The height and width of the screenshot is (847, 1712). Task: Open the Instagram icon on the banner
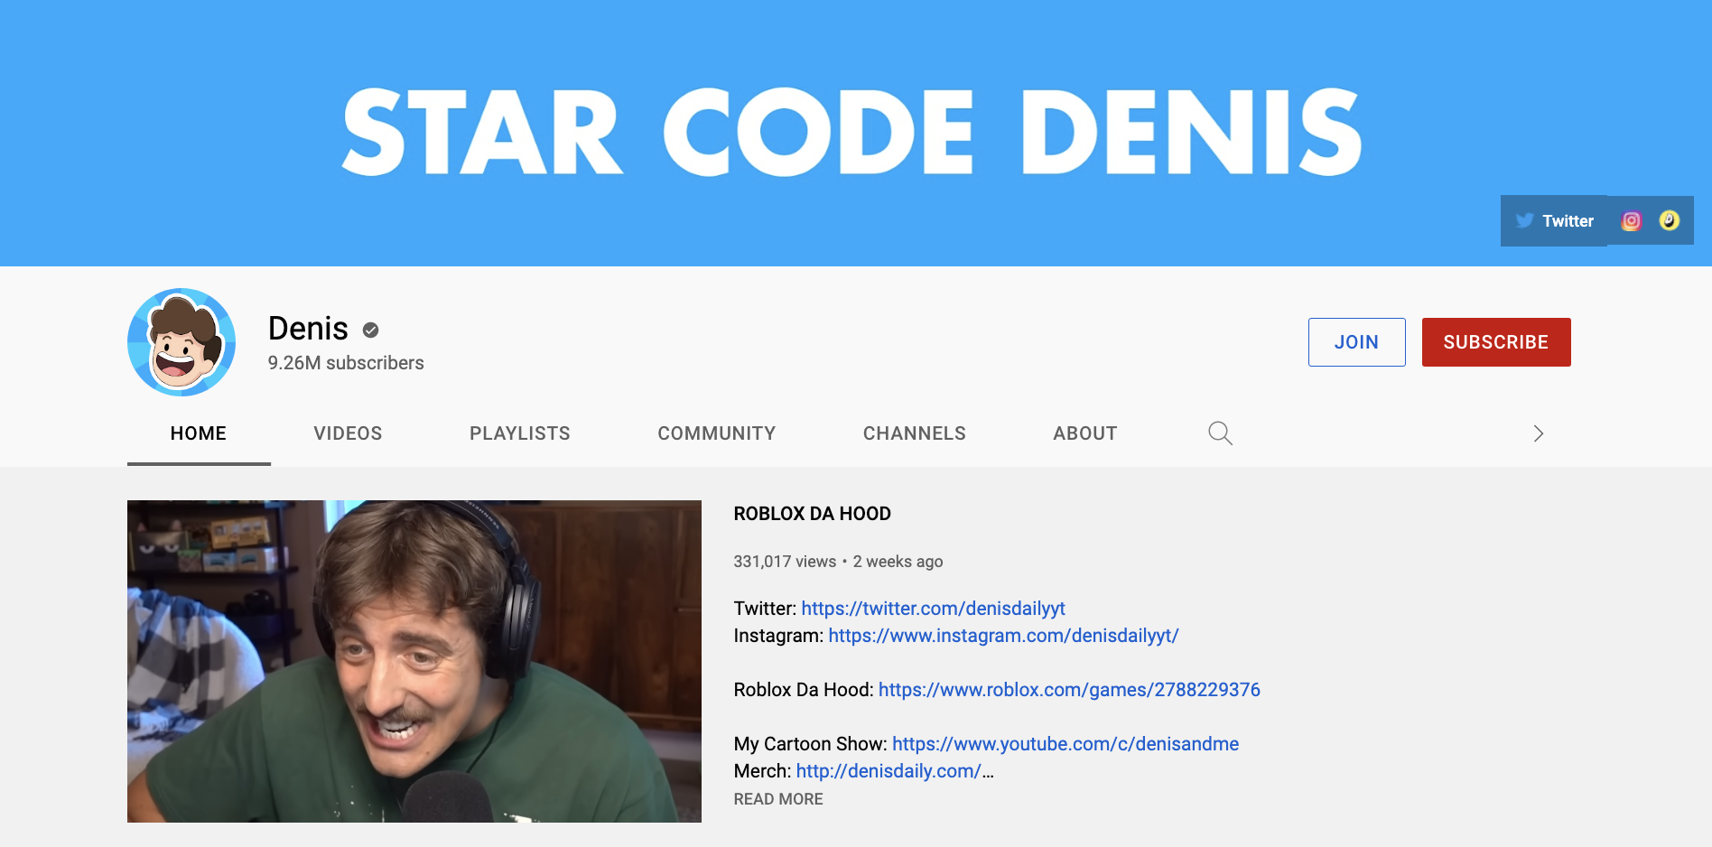[x=1631, y=219]
